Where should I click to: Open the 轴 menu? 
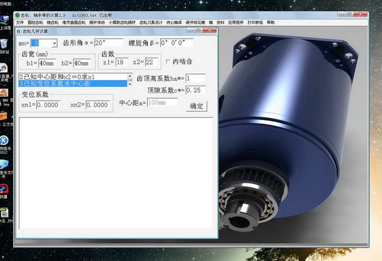(x=211, y=22)
